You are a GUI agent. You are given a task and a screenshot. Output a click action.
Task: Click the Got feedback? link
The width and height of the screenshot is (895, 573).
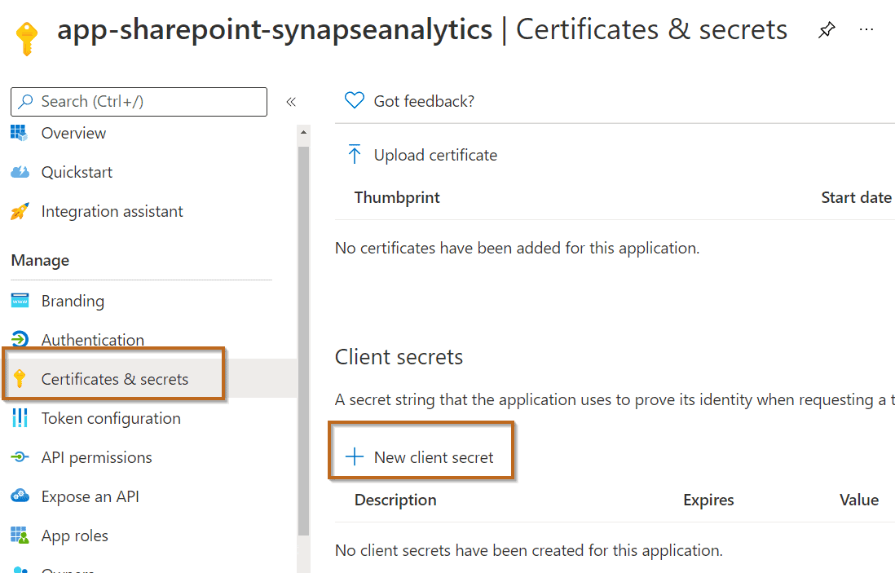coord(424,101)
